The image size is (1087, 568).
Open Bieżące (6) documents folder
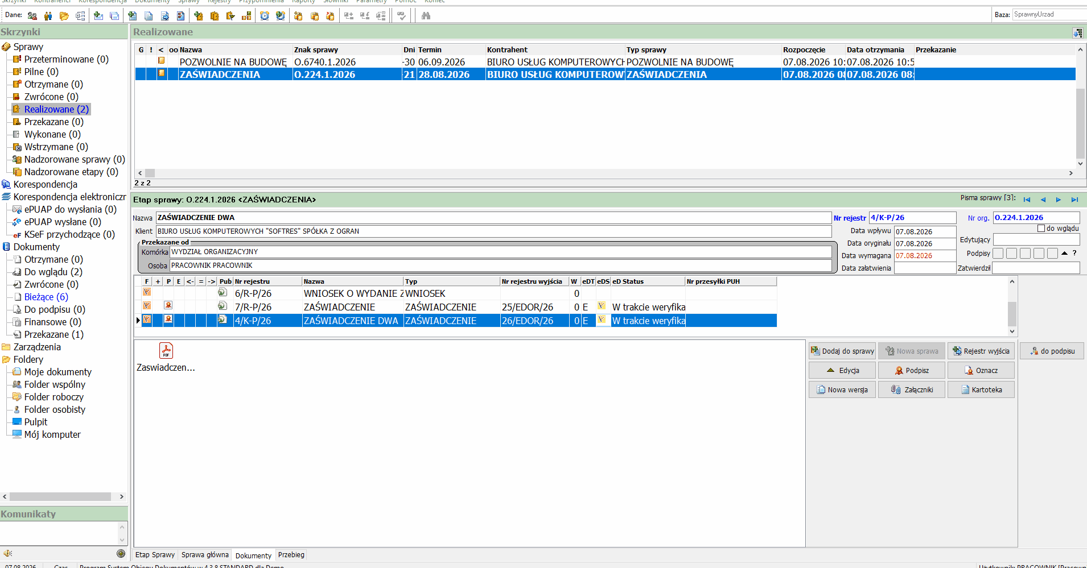pos(46,297)
